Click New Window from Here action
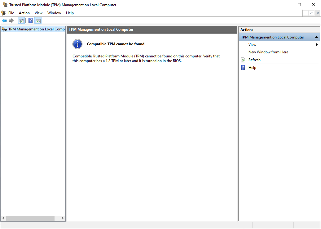Image resolution: width=321 pixels, height=229 pixels. 268,52
